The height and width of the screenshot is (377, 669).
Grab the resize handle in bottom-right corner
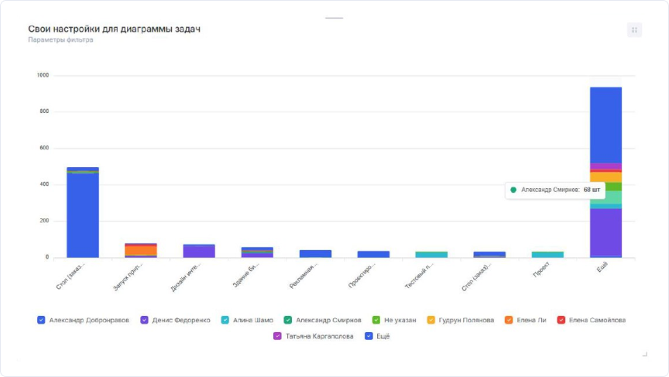[x=644, y=354]
